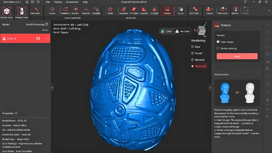
Task: Expand More options in Model panel
Action: (x=45, y=30)
